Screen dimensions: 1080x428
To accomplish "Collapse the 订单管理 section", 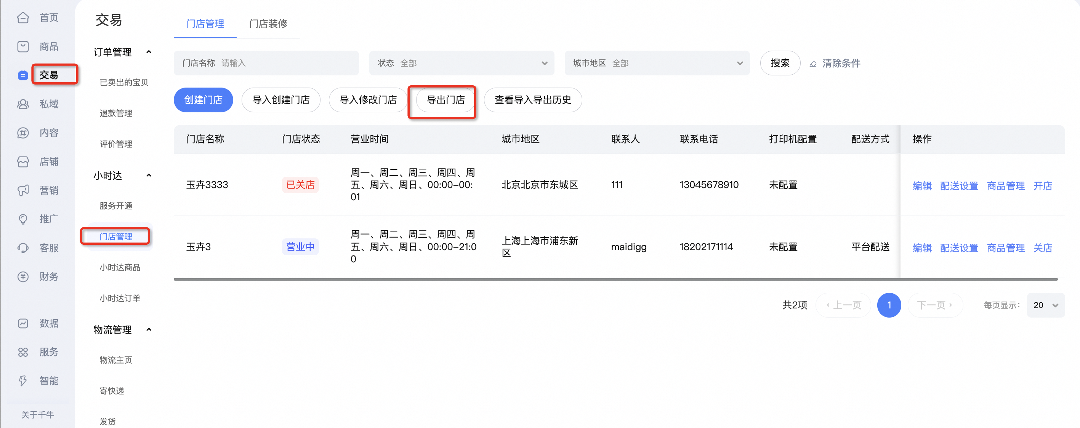I will tap(149, 52).
